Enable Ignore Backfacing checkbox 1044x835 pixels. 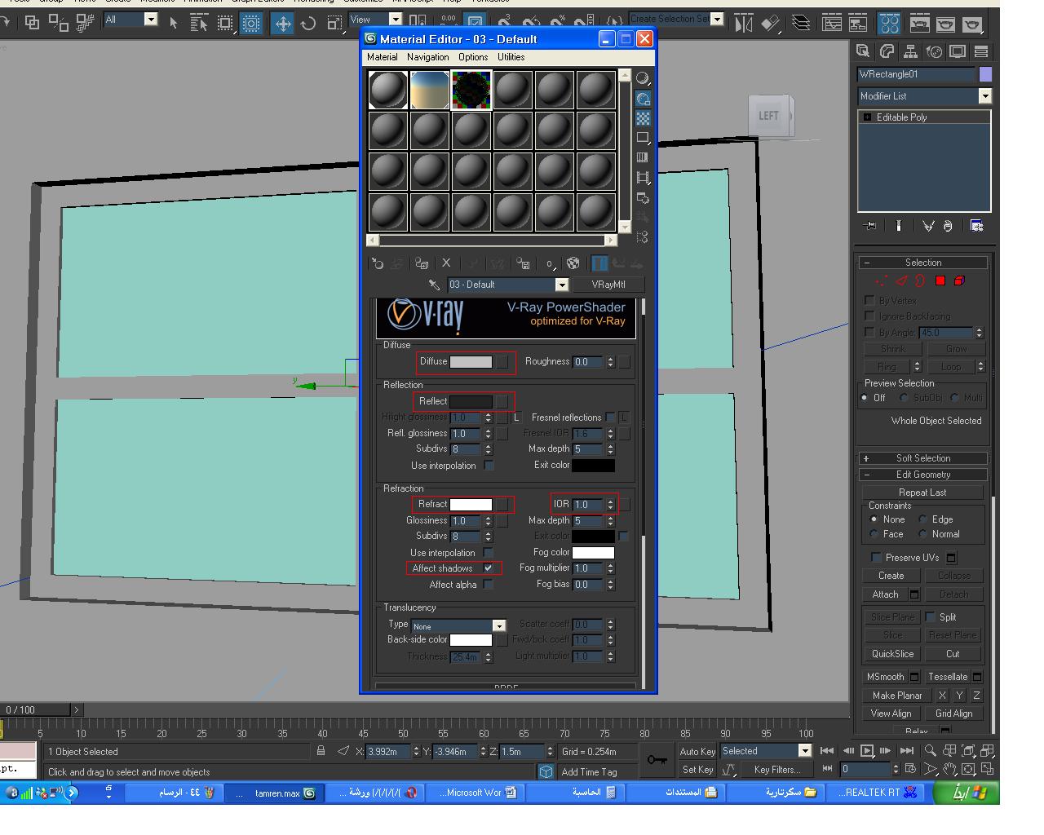[869, 316]
